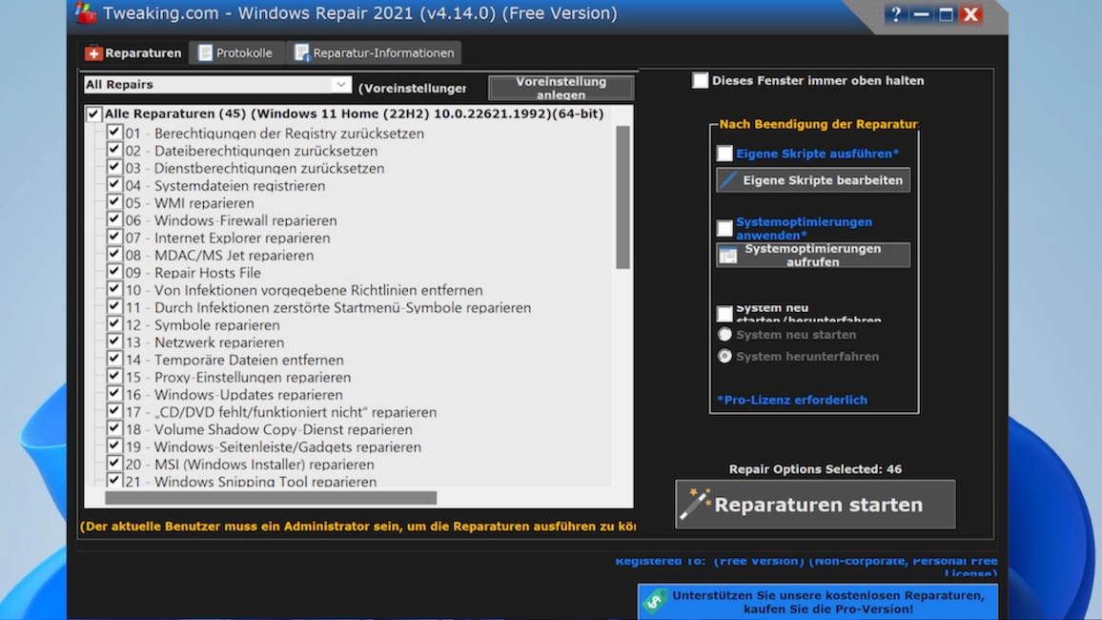
Task: Uncheck 14 Temporäre Dateien entfernen
Action: (114, 359)
